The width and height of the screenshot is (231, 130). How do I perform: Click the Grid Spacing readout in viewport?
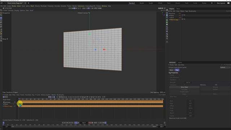tap(158, 92)
